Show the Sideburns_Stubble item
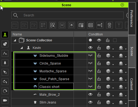Image resolution: width=138 pixels, height=107 pixels. [x=90, y=55]
